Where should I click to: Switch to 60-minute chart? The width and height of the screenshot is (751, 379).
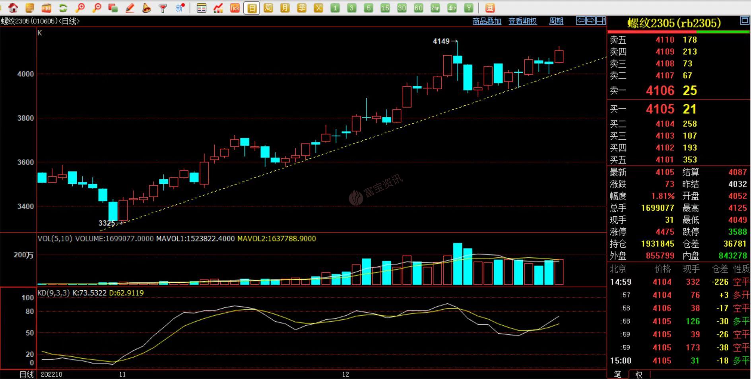coord(419,8)
